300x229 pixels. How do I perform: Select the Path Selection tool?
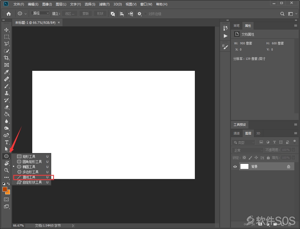click(x=7, y=149)
